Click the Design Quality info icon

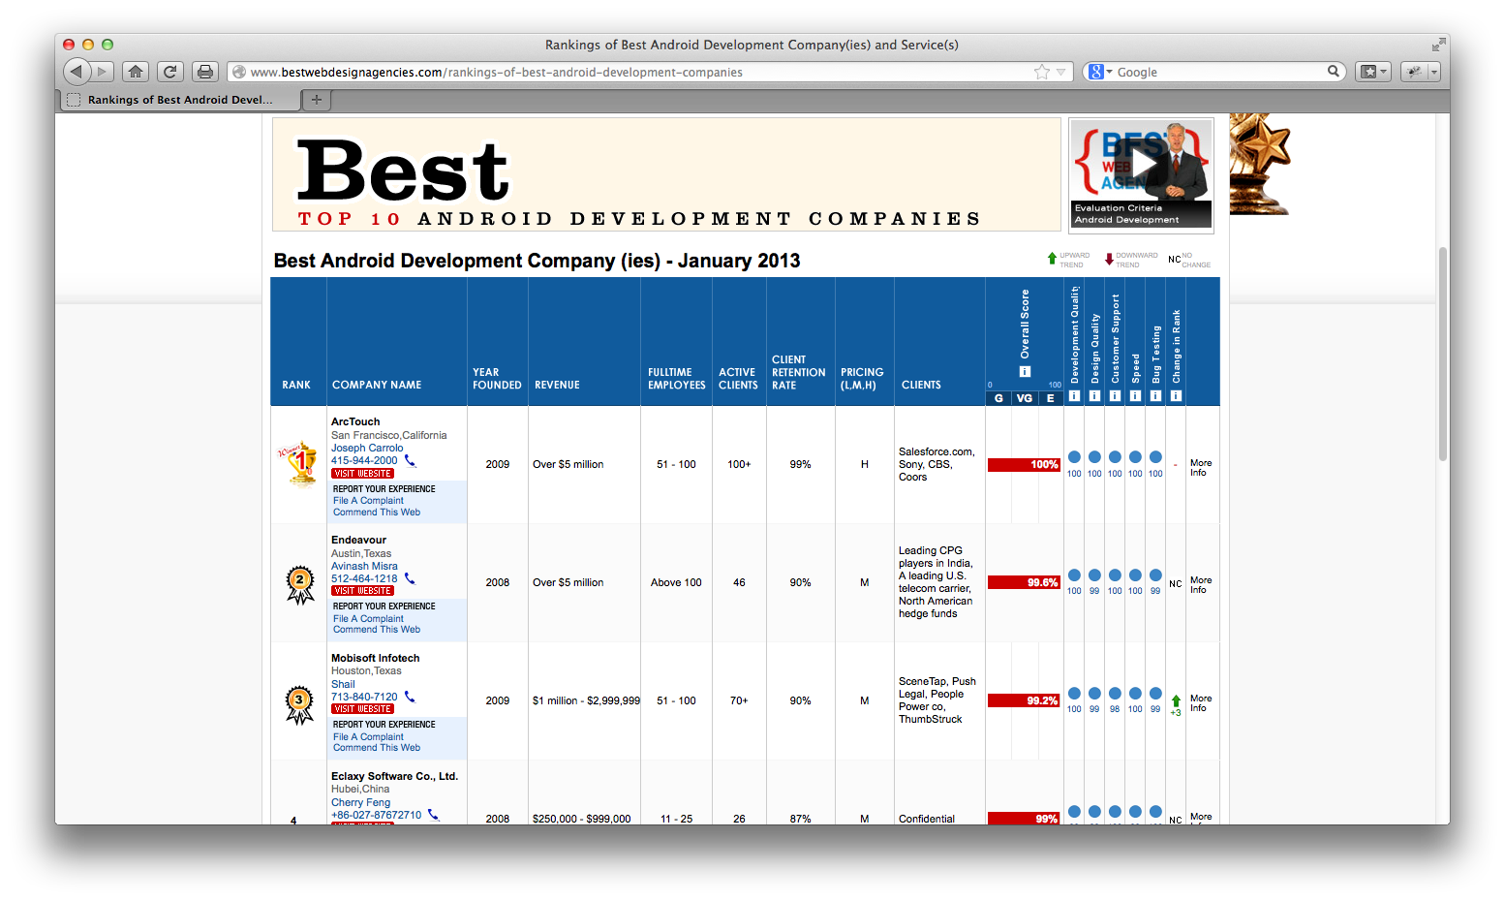(x=1094, y=395)
